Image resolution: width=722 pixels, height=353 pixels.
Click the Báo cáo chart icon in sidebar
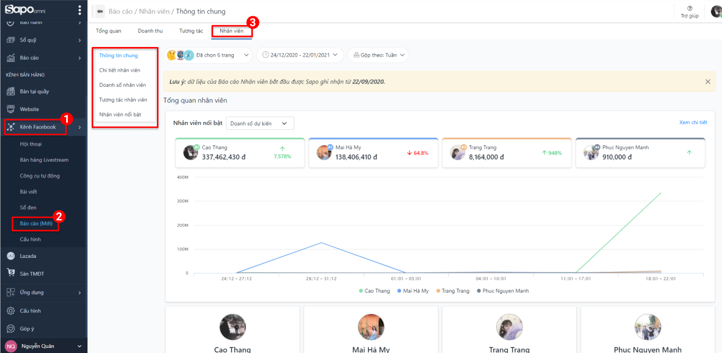coord(10,58)
